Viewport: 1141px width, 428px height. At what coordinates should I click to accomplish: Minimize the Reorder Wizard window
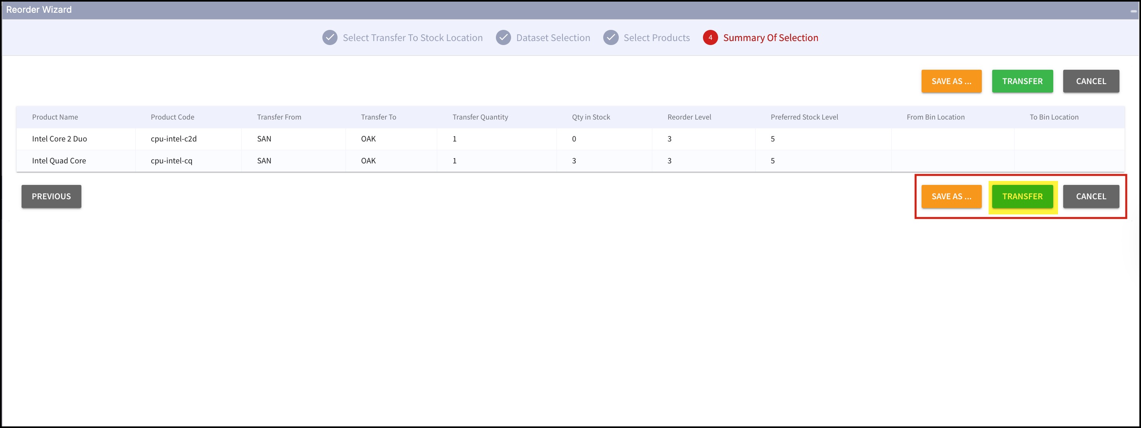click(x=1133, y=11)
